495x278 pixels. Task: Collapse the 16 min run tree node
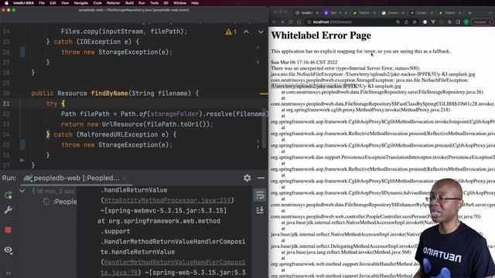click(x=22, y=191)
